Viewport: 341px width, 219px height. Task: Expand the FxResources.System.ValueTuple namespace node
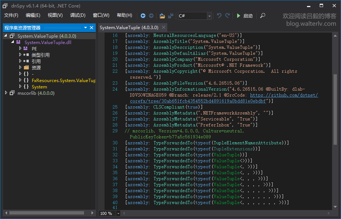(20, 80)
